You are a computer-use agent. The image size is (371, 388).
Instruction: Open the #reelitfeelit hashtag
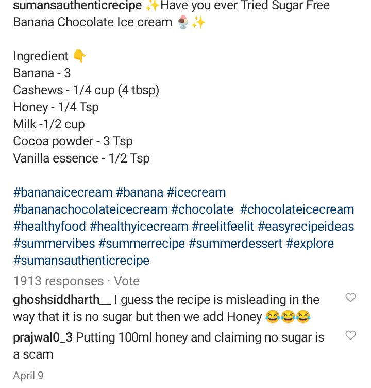tap(223, 227)
